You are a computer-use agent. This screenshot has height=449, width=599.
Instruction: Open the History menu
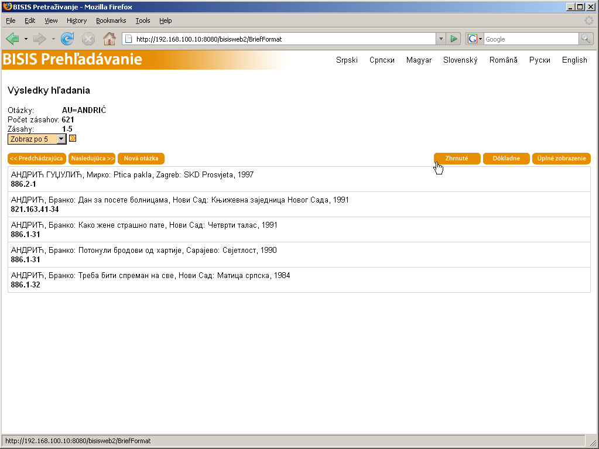77,20
